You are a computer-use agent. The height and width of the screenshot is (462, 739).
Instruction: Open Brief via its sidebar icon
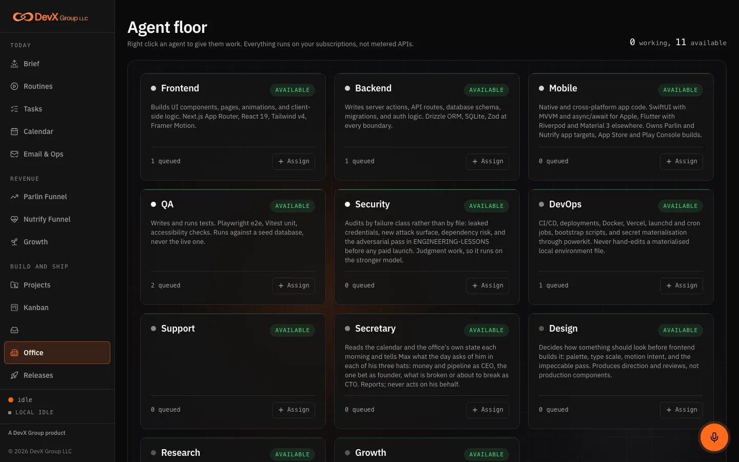click(x=14, y=64)
